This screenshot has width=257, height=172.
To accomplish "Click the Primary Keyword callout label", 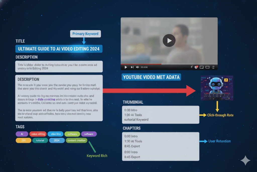I will [x=85, y=34].
